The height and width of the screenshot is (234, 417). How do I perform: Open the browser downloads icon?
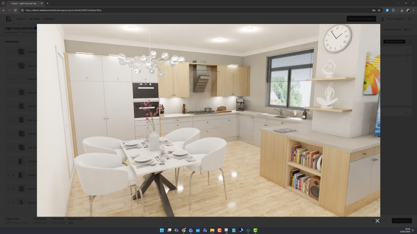pos(402,10)
